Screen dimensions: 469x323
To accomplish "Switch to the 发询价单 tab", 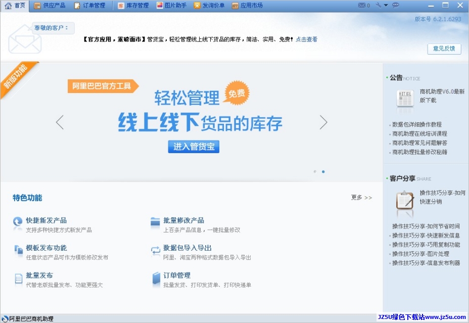I will 209,6.
